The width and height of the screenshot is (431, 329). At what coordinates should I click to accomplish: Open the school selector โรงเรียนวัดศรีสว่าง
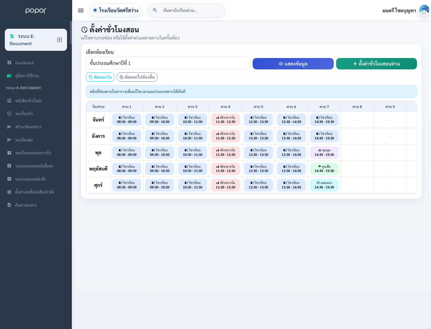[x=116, y=10]
